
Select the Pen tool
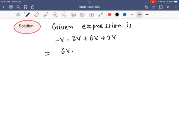pyautogui.click(x=28, y=15)
